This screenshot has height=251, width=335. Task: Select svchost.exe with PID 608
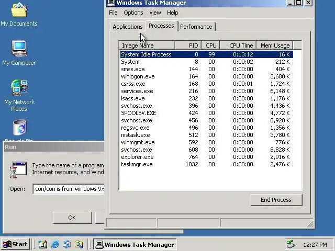[x=206, y=150]
